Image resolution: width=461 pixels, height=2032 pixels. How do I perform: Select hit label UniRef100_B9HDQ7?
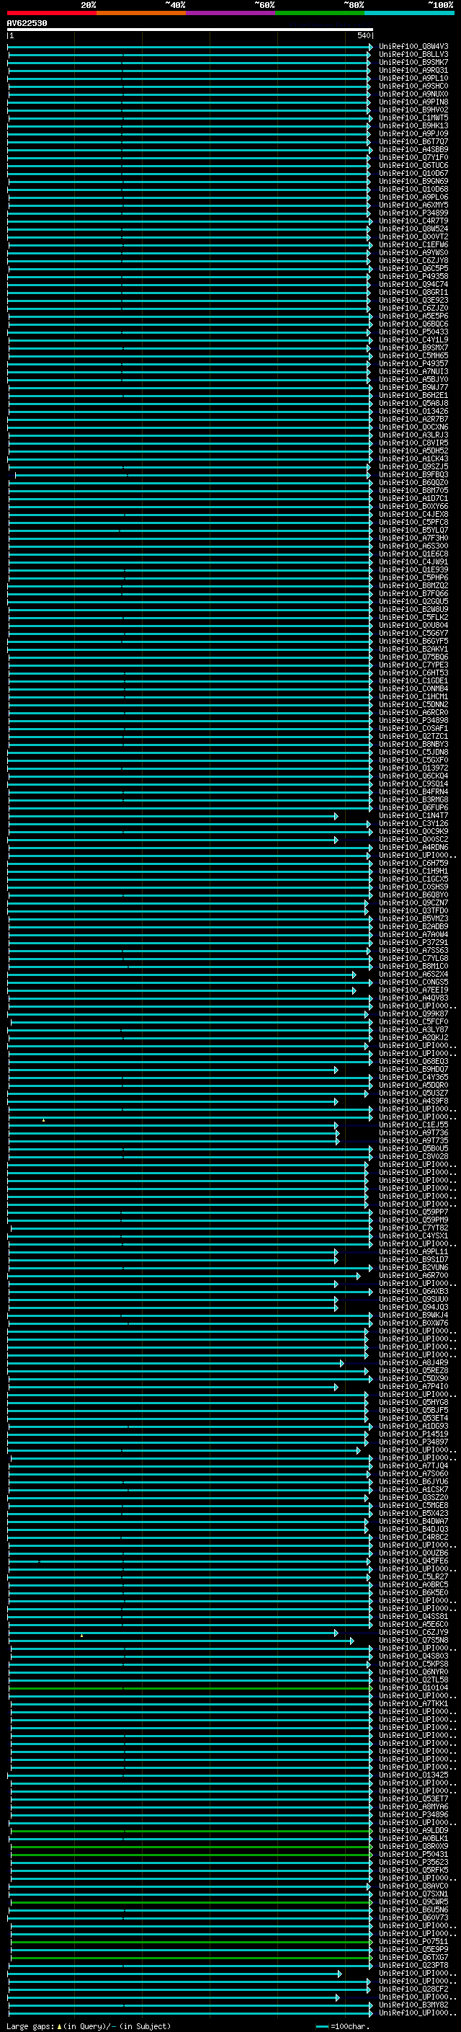tap(413, 1069)
